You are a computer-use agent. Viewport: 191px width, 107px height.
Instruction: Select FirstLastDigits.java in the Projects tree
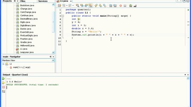tap(29, 36)
